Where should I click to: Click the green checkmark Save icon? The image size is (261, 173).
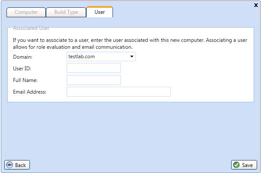(236, 165)
